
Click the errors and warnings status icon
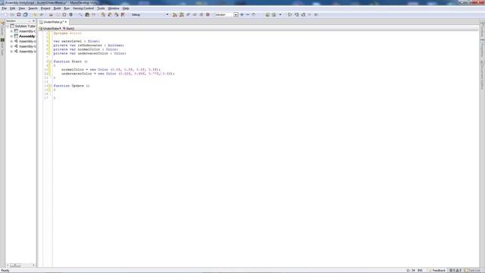[455, 271]
